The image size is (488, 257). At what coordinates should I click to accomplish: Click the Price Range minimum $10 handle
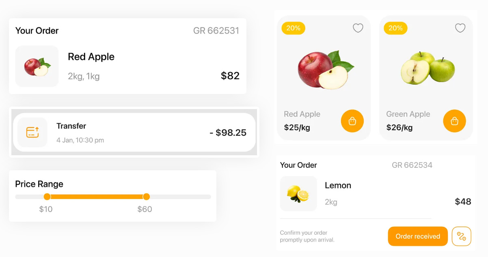point(47,197)
